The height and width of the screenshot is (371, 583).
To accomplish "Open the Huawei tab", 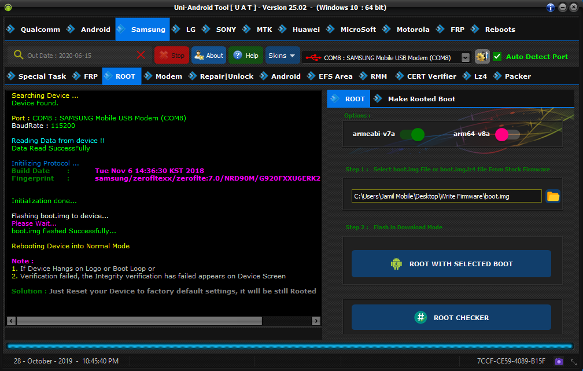I will tap(300, 30).
